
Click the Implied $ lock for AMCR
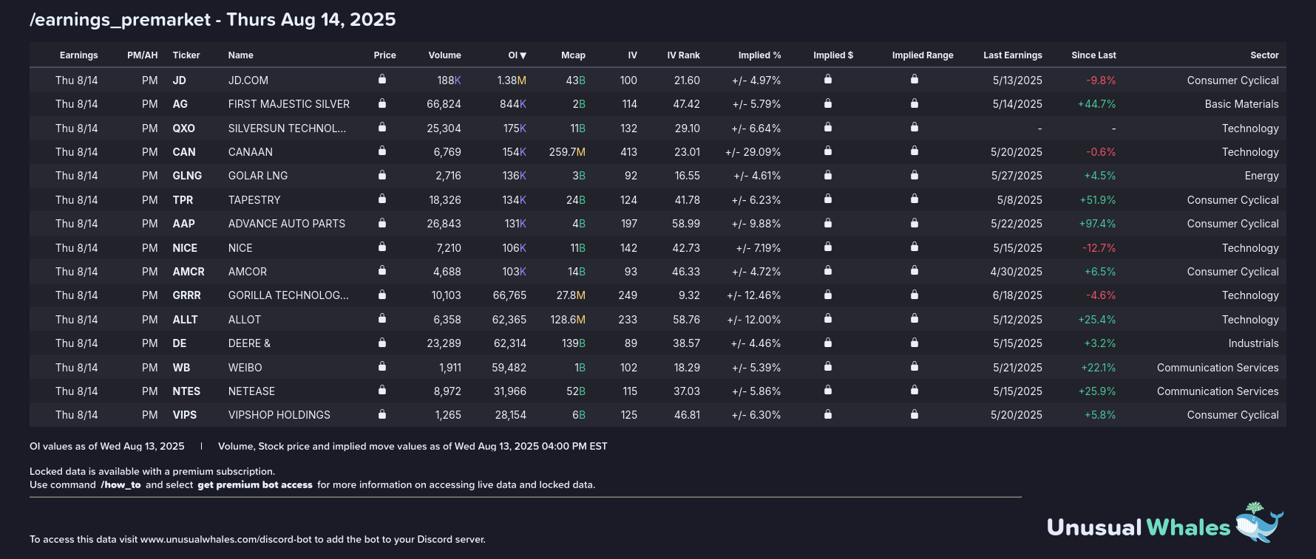click(828, 270)
